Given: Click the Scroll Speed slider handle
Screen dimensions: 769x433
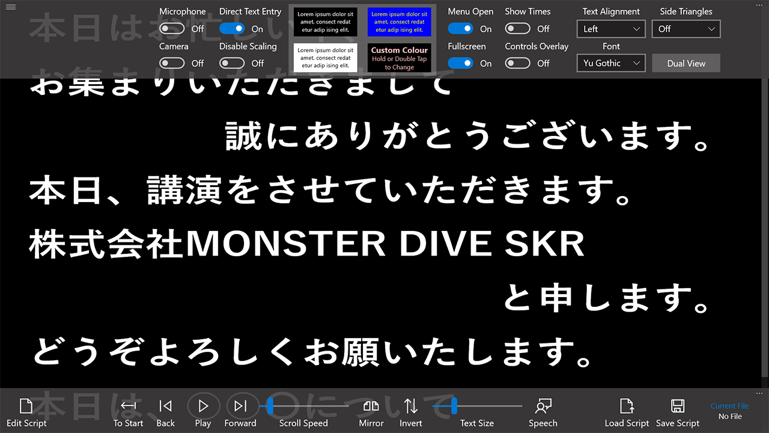Looking at the screenshot, I should click(x=270, y=406).
